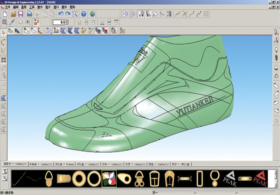Click the sort icon below the filter icon

click(x=5, y=178)
